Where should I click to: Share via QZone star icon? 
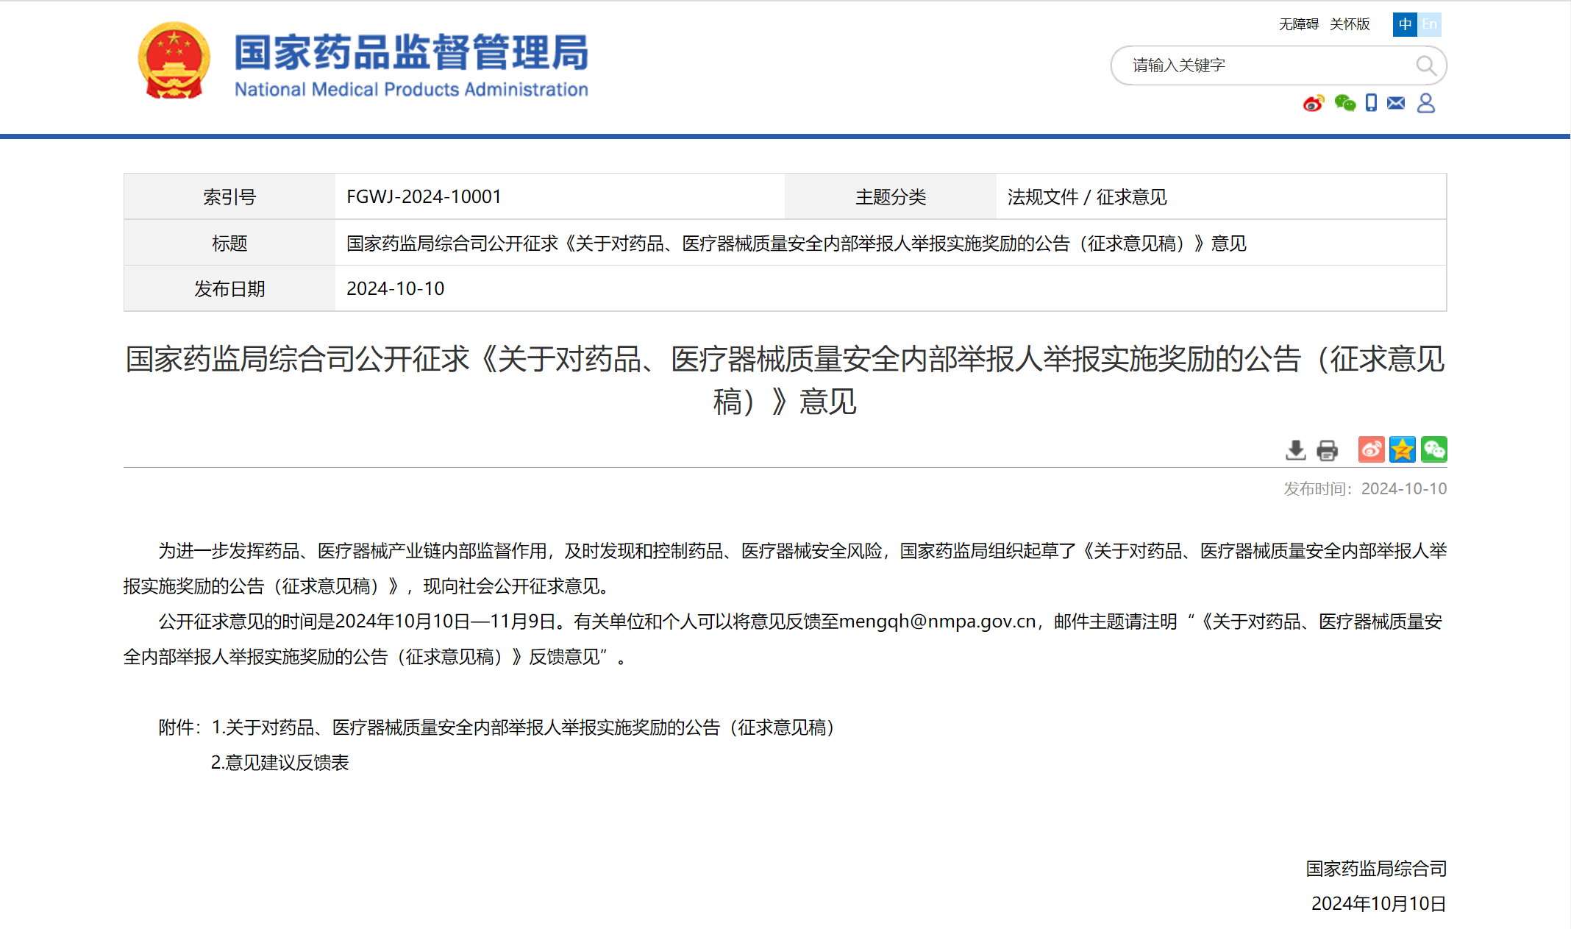tap(1403, 449)
